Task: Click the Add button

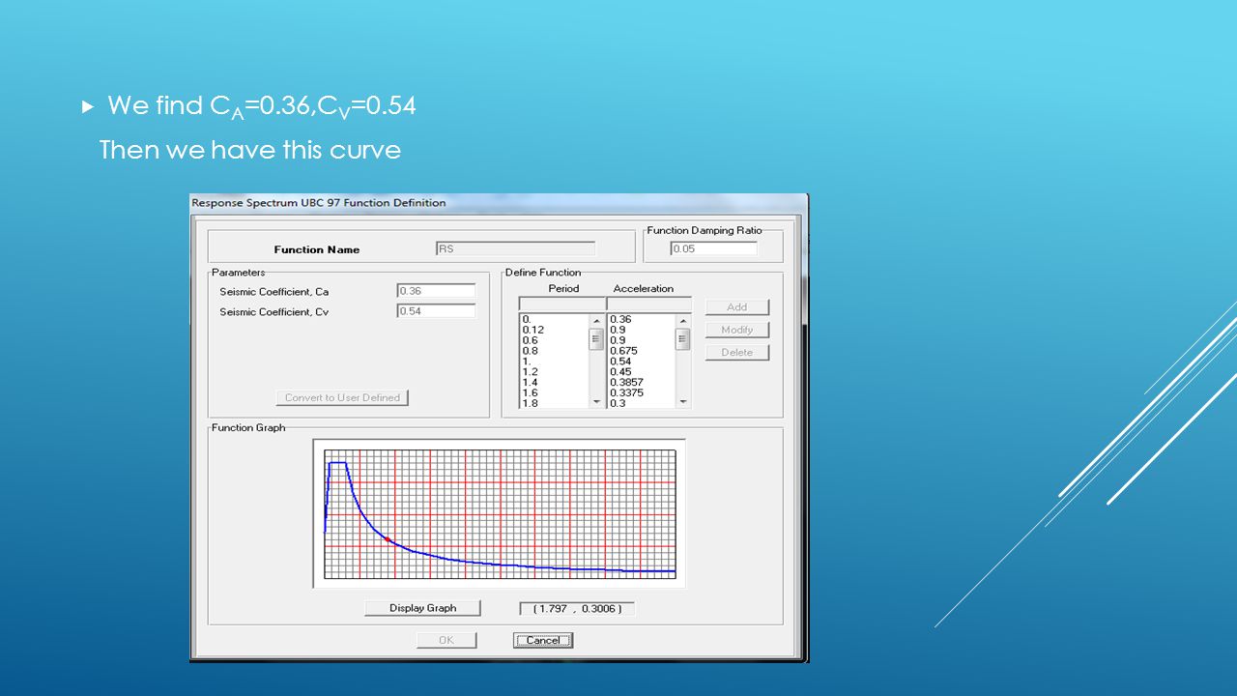Action: click(736, 307)
